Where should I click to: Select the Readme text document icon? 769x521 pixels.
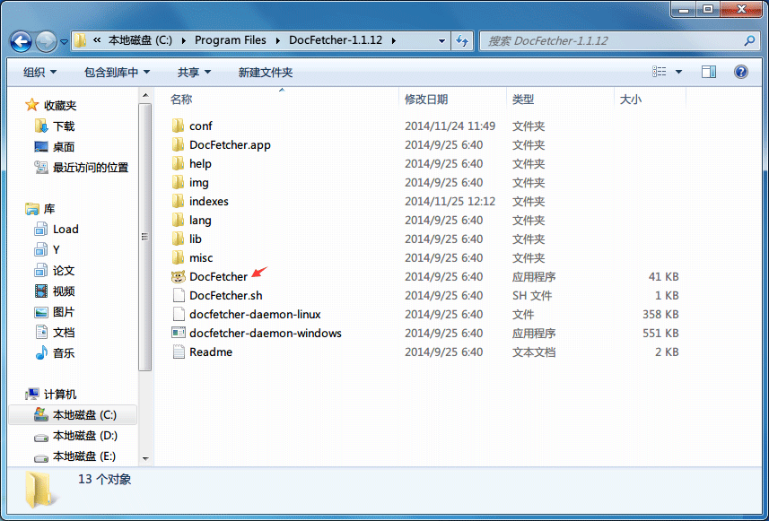tap(179, 352)
